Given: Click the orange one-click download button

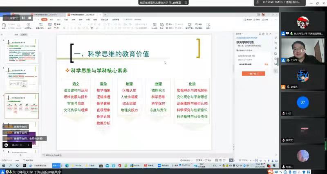Looking at the screenshot, I should point(250,73).
